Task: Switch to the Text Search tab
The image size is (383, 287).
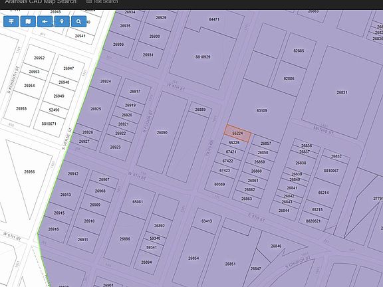Action: [102, 1]
